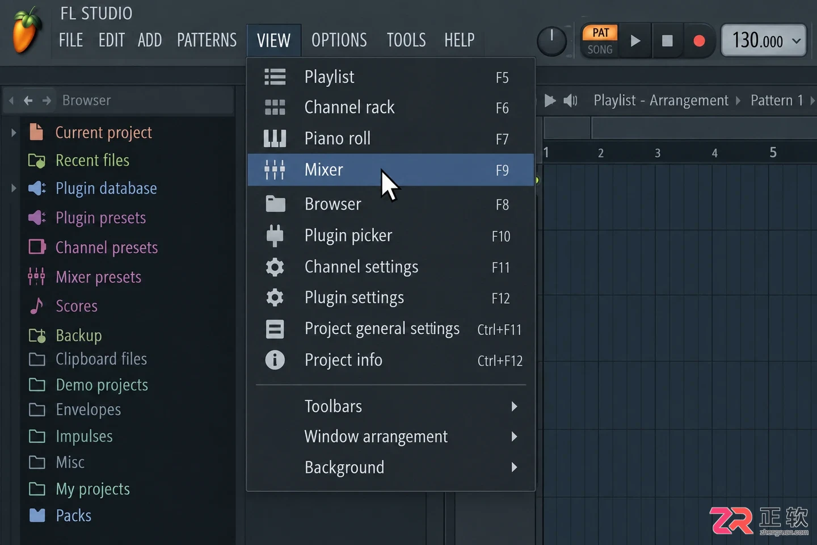This screenshot has height=545, width=817.
Task: Expand the Toolbars submenu
Action: coord(514,406)
